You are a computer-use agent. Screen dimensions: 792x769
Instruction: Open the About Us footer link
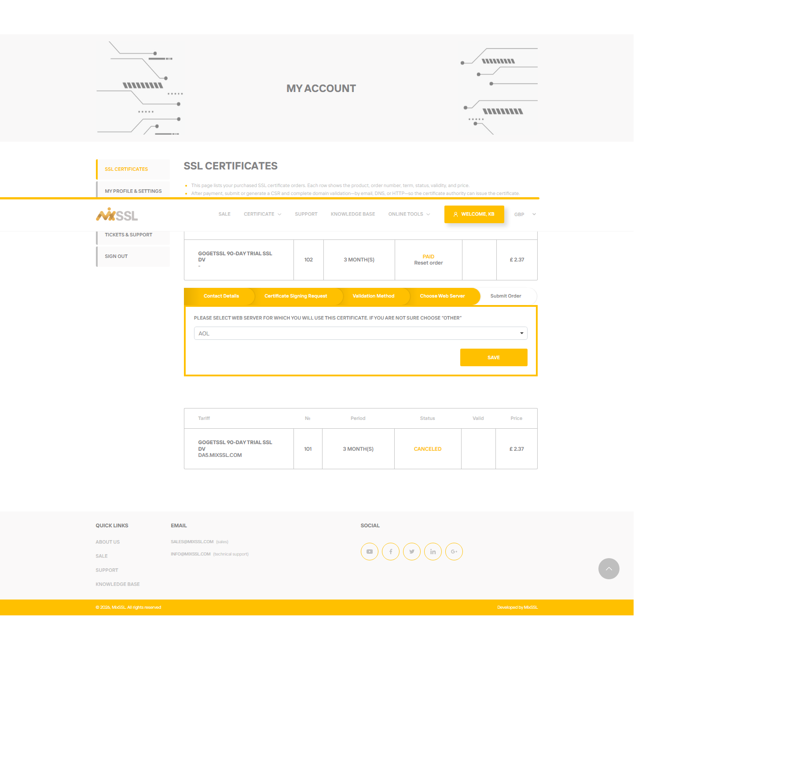click(x=108, y=542)
